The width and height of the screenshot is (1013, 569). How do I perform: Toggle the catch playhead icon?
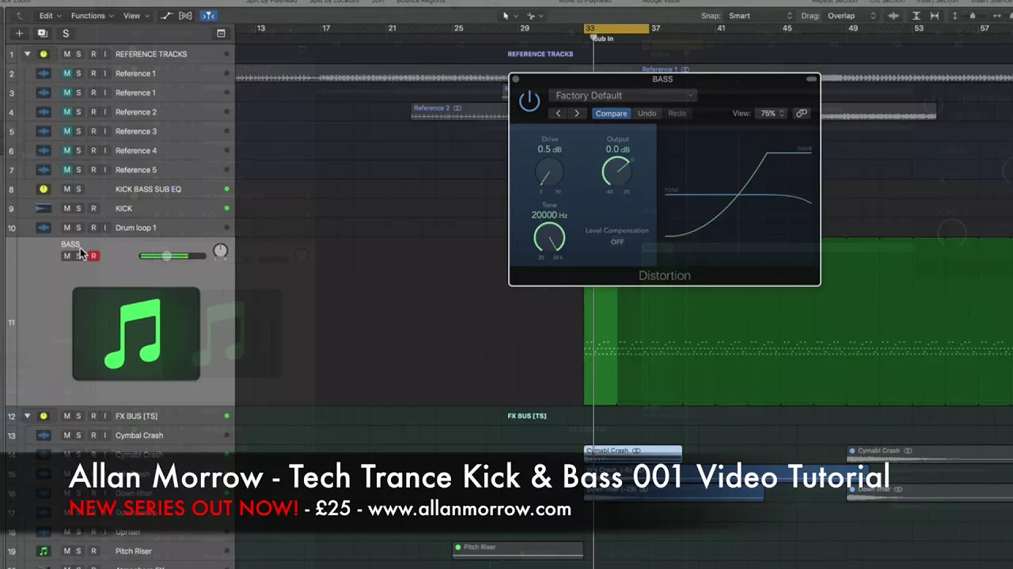point(207,16)
